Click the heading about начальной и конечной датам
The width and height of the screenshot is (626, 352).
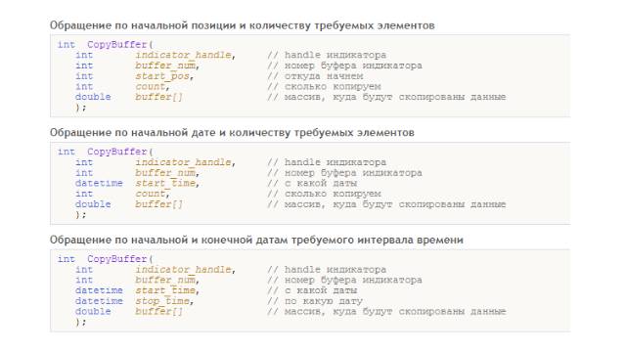(x=256, y=240)
